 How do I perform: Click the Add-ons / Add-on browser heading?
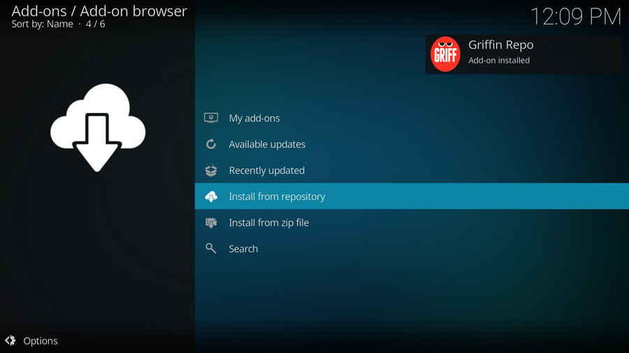click(99, 11)
